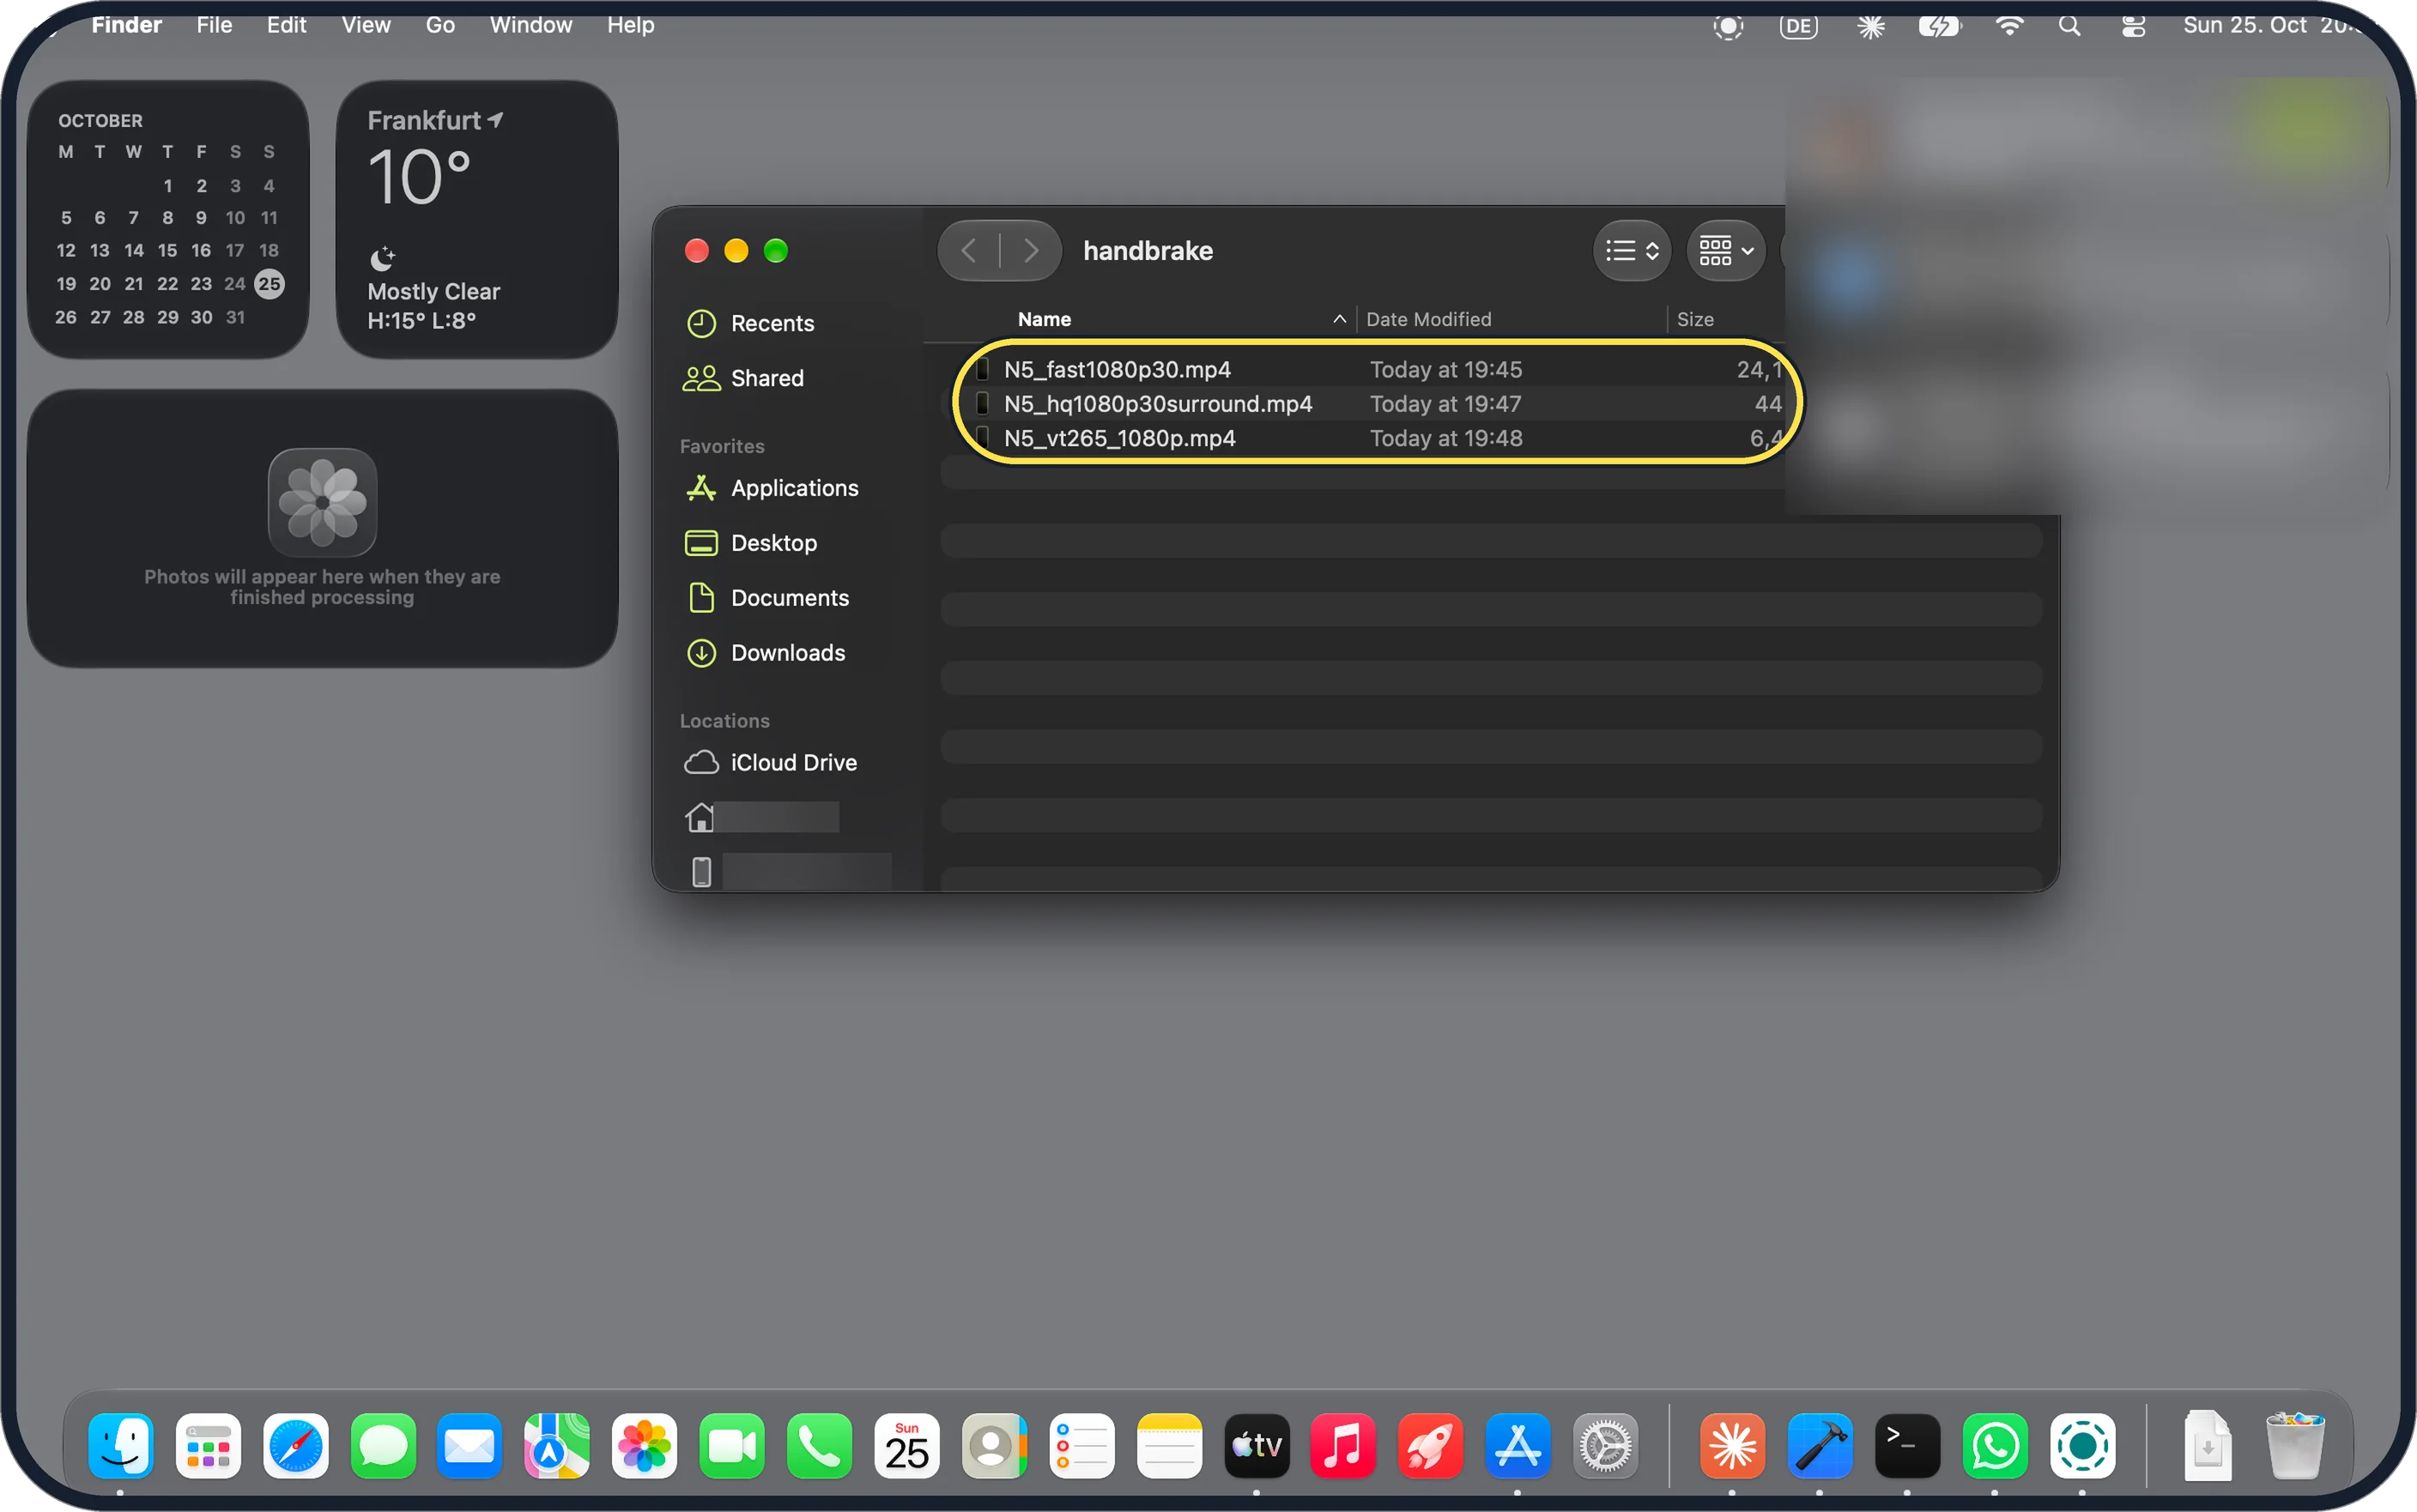Open Terminal from the Dock
Image resolution: width=2417 pixels, height=1512 pixels.
coord(1907,1445)
